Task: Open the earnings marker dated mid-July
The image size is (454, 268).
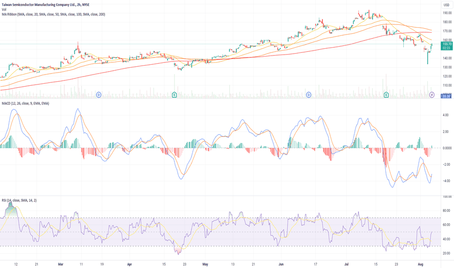Action: click(386, 95)
